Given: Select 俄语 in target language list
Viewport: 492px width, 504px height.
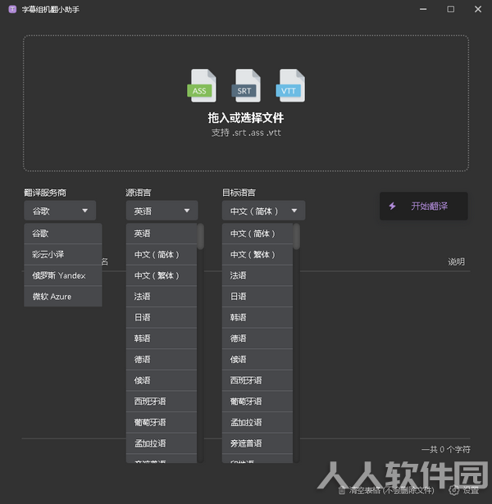Looking at the screenshot, I should tap(257, 360).
